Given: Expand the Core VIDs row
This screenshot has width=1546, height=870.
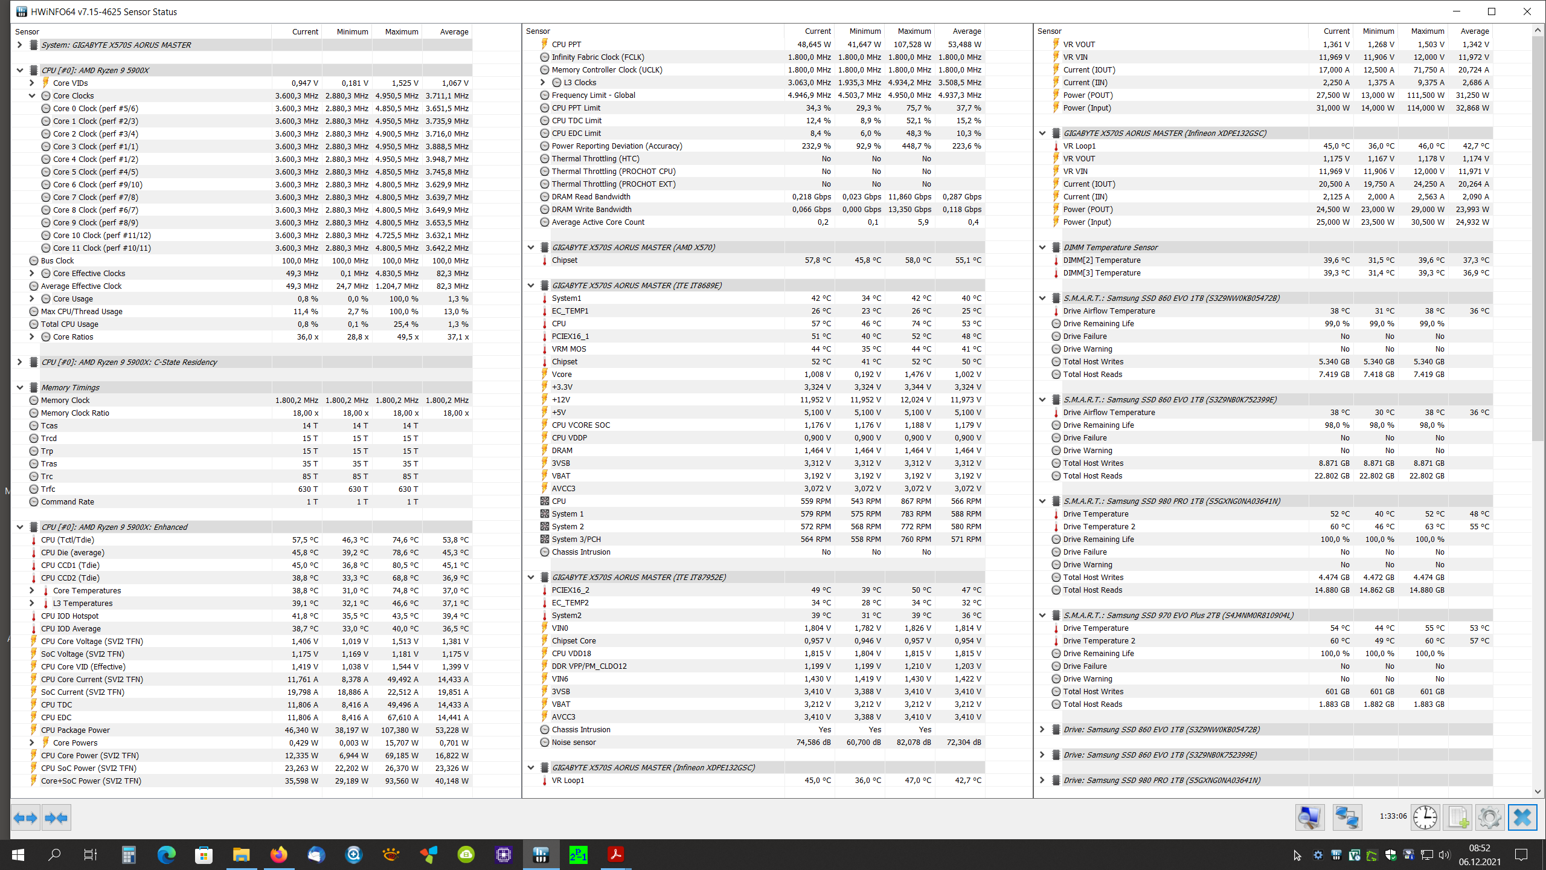Looking at the screenshot, I should [x=32, y=83].
